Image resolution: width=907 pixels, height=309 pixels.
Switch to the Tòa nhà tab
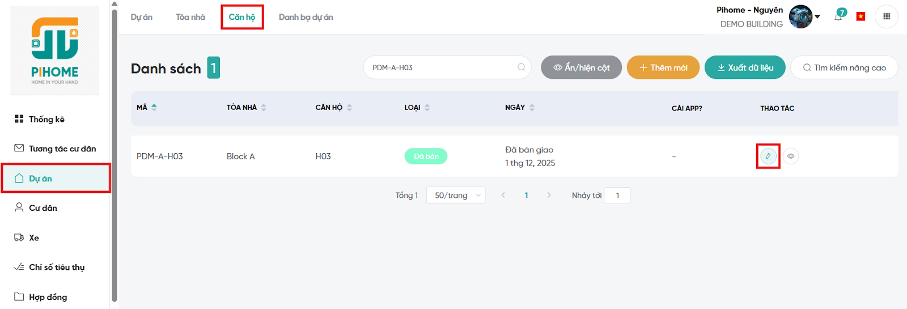(190, 17)
